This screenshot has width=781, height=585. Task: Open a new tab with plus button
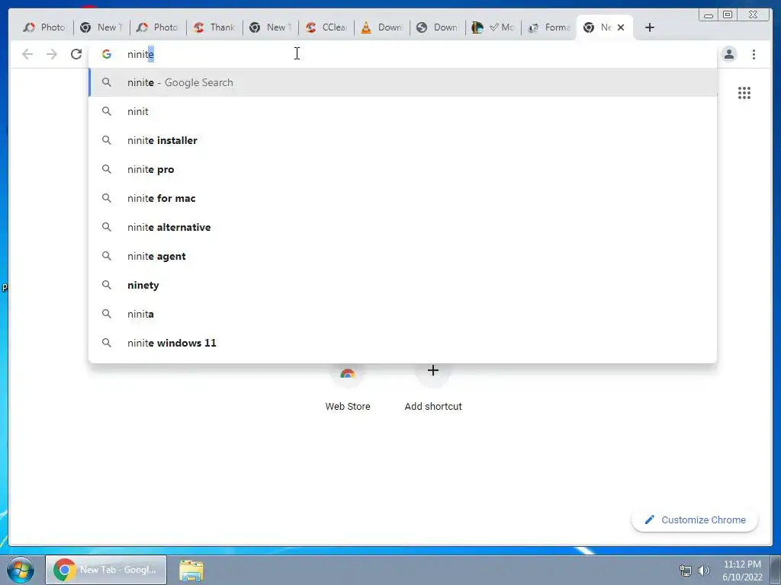tap(650, 27)
